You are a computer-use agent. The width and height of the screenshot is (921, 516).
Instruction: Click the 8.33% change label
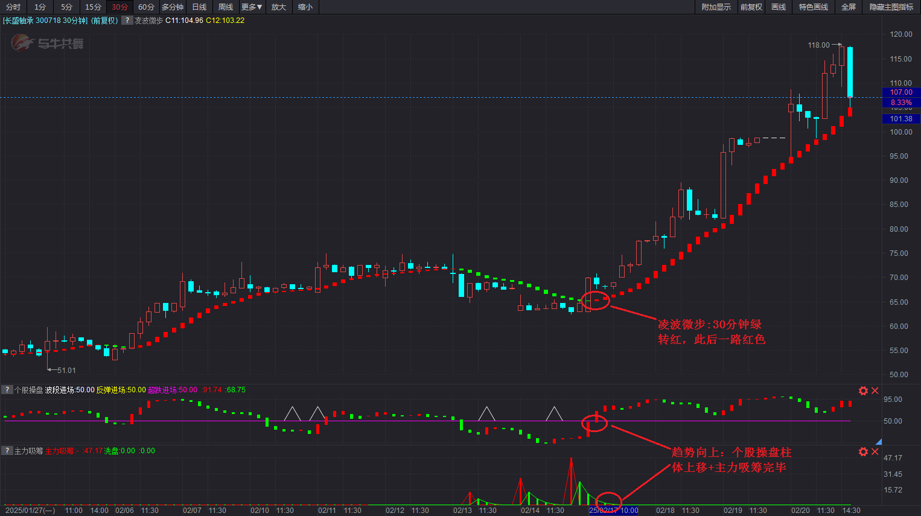[901, 103]
